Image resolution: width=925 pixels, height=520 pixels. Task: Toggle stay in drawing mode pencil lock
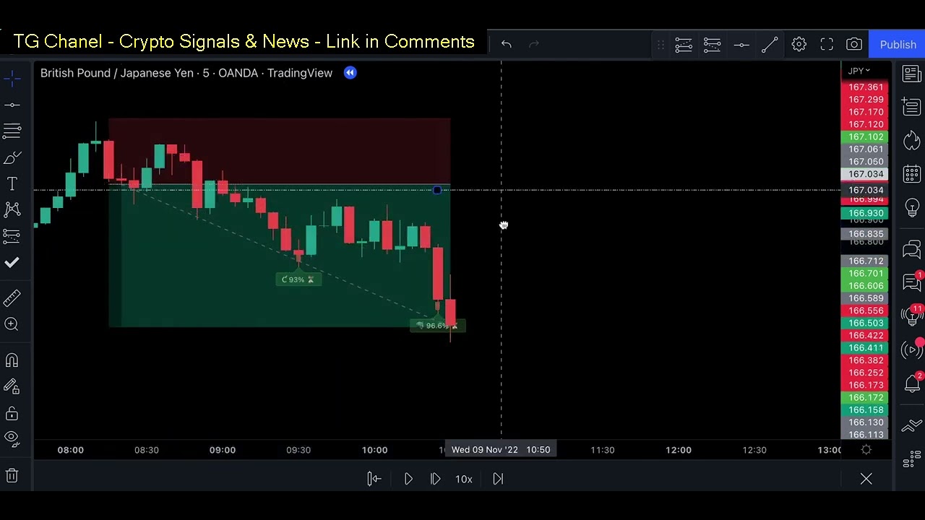pos(12,386)
